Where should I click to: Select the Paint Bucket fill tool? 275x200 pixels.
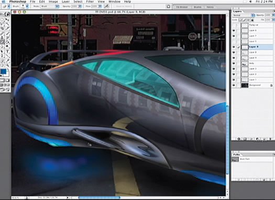(7, 42)
